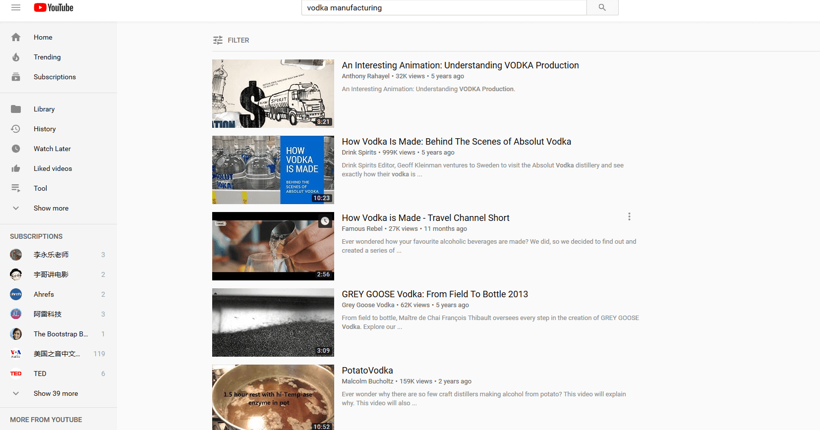Click the Trending flame icon
The image size is (820, 430).
click(x=16, y=57)
